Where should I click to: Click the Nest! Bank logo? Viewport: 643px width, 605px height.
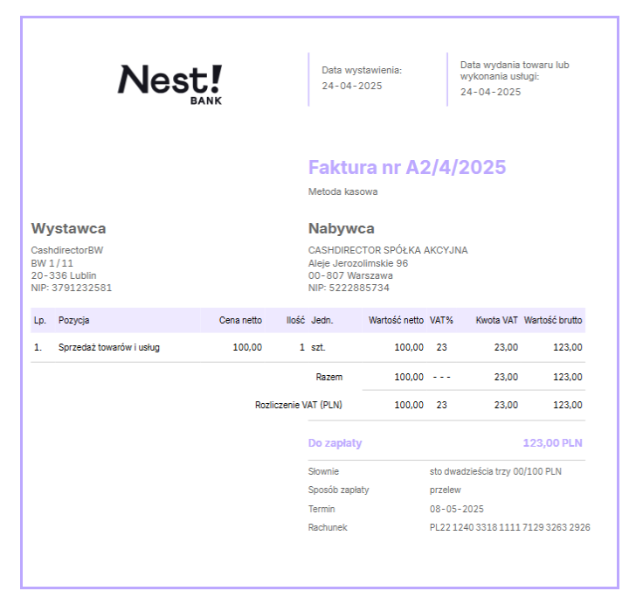click(169, 85)
